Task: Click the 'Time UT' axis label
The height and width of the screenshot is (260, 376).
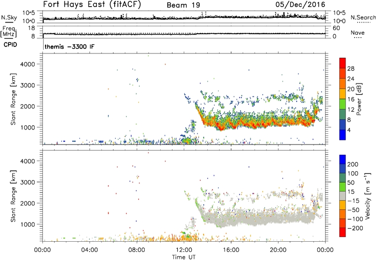Action: [184, 257]
